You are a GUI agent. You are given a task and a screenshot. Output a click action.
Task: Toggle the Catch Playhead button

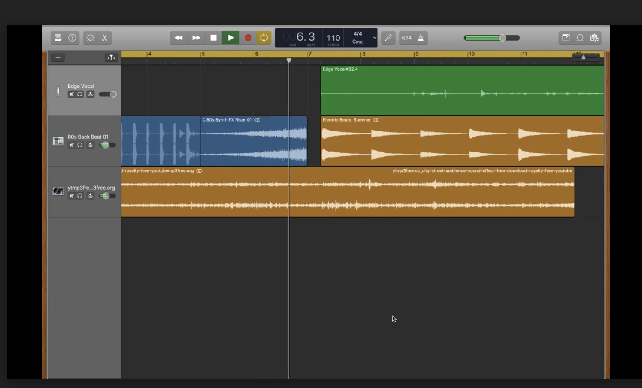pyautogui.click(x=111, y=57)
